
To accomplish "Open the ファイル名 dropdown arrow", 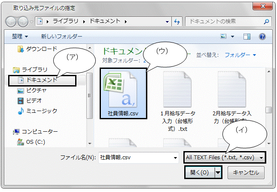I will pyautogui.click(x=175, y=158).
